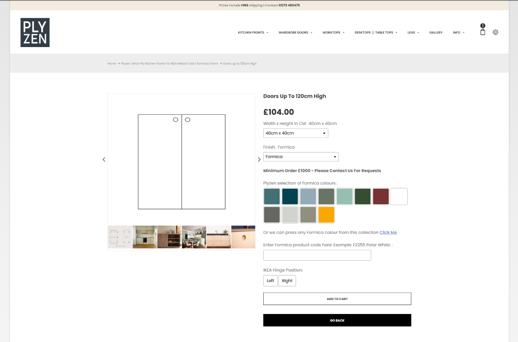Choose the white Formica swatch
The image size is (518, 342).
[399, 196]
